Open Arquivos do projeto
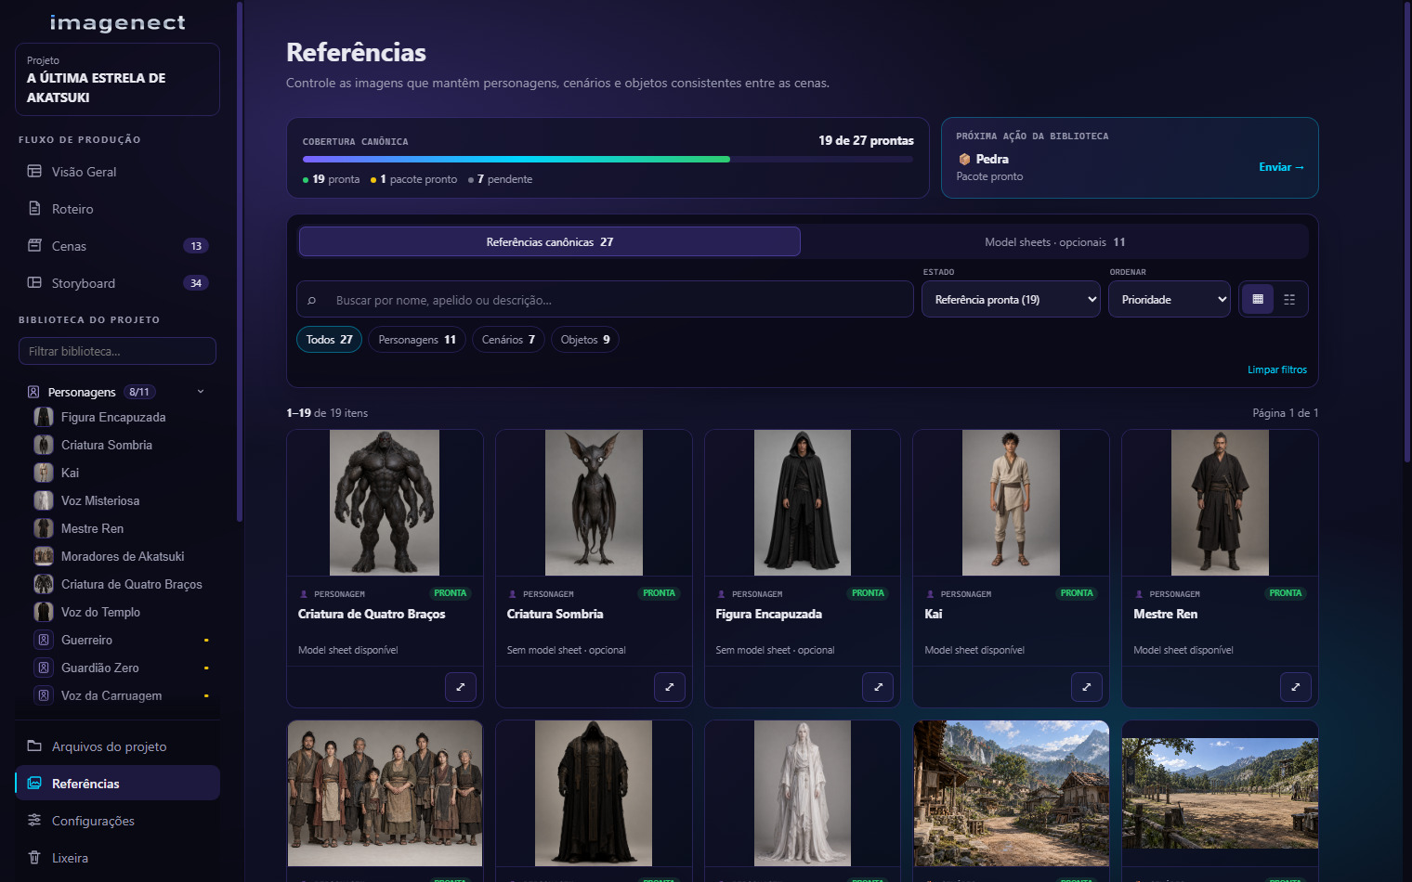1412x882 pixels. [x=117, y=746]
